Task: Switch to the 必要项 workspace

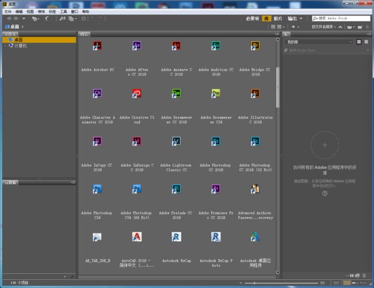Action: tap(253, 18)
